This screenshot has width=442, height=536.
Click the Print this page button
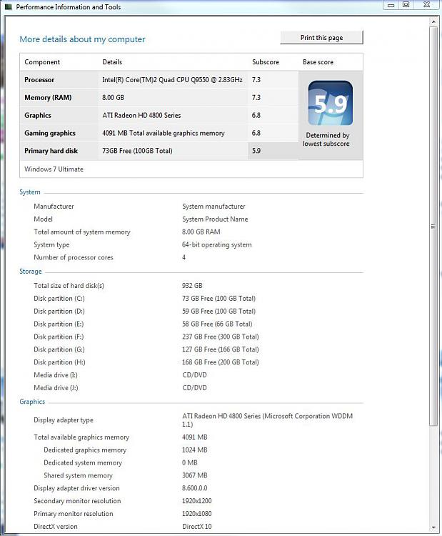(x=321, y=38)
